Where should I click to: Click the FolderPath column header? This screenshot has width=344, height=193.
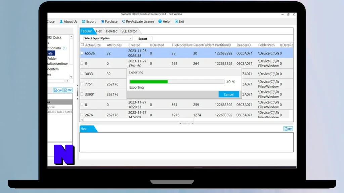(x=266, y=45)
